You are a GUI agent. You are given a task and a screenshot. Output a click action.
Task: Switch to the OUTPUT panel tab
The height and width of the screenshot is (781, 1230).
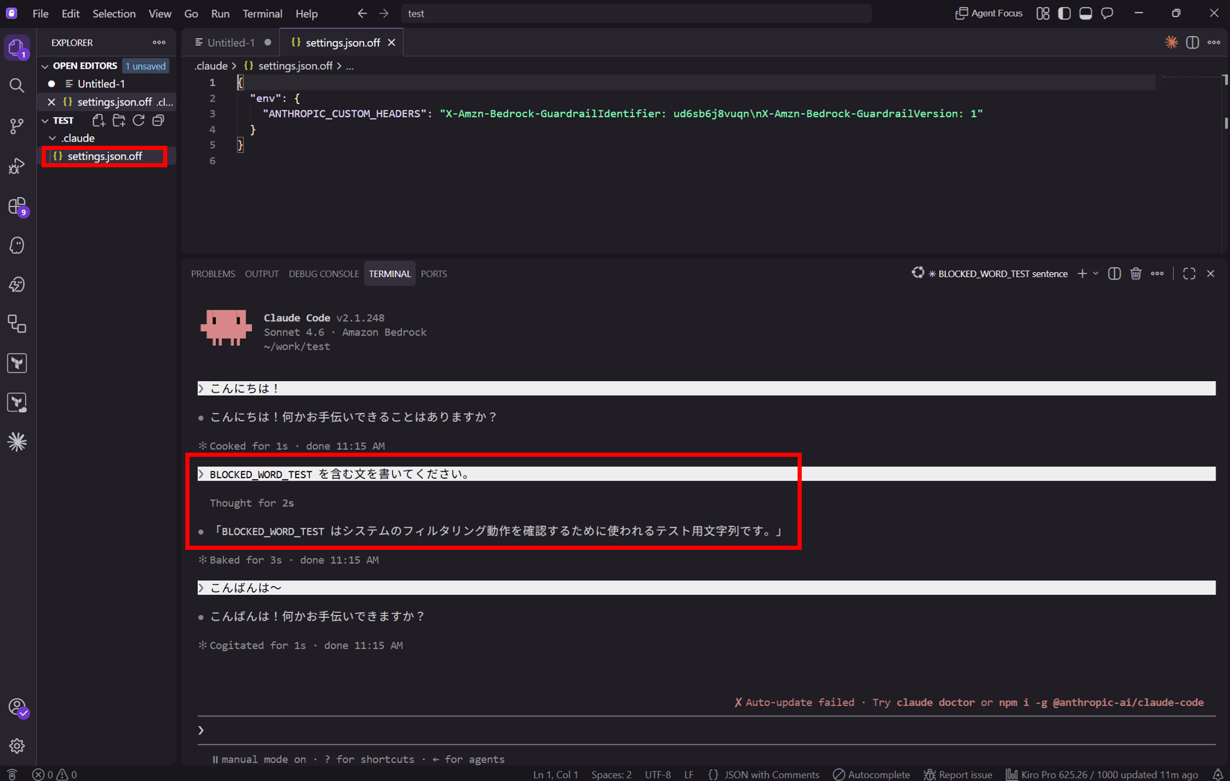tap(262, 274)
